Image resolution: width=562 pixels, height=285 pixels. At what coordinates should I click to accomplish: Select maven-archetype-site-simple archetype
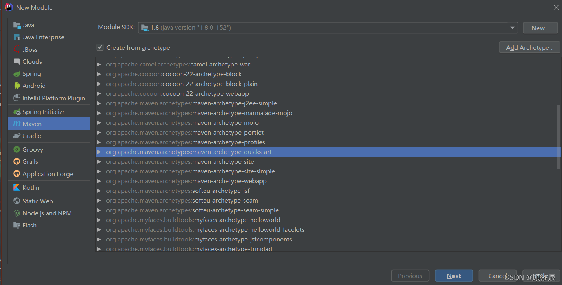tap(328, 171)
